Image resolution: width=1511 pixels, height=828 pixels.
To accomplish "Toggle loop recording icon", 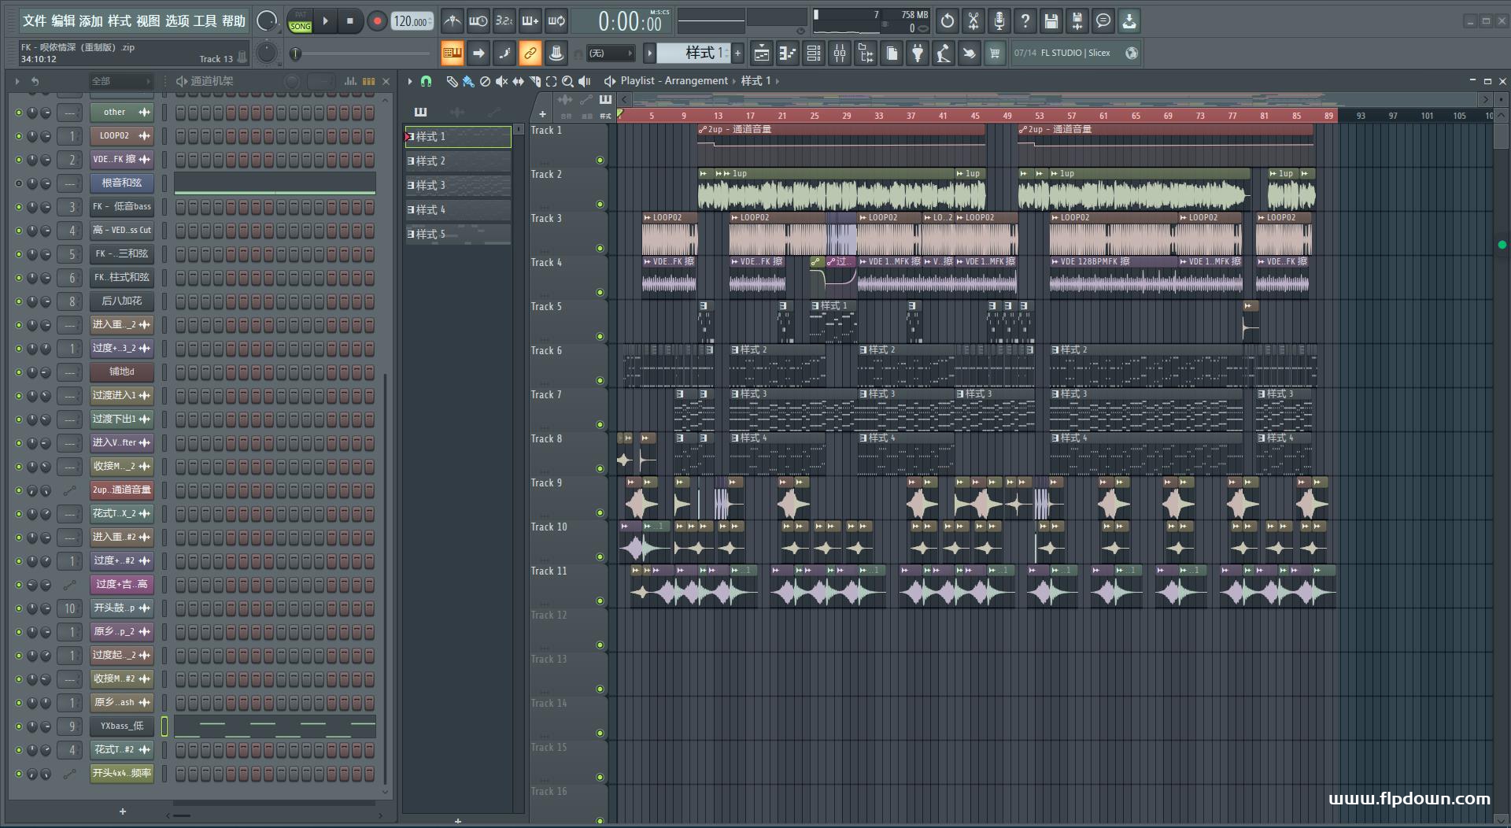I will click(x=556, y=21).
